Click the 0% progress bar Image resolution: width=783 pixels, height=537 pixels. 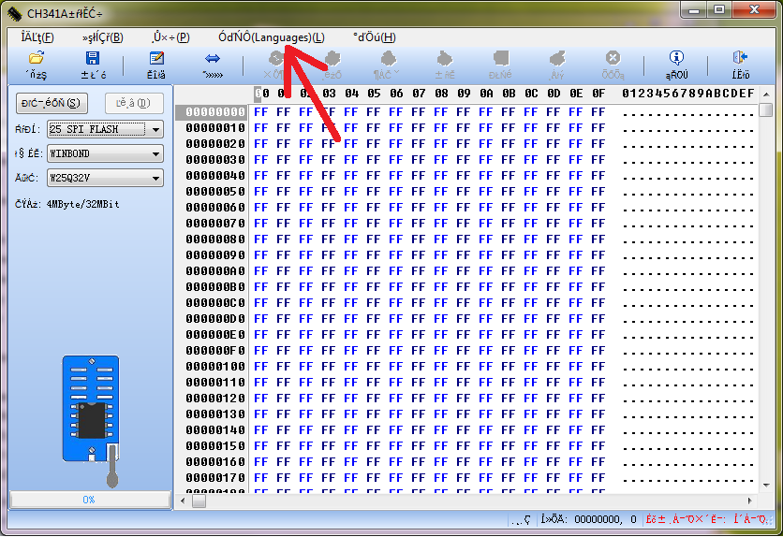90,500
